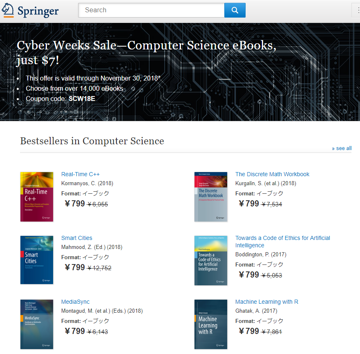360x354 pixels.
Task: Open Towards a Code of Ethics link
Action: [x=283, y=242]
